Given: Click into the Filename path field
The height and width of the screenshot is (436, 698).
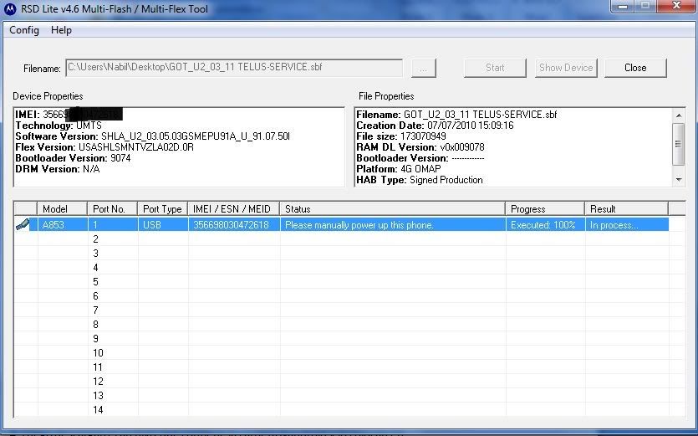Looking at the screenshot, I should tap(234, 68).
